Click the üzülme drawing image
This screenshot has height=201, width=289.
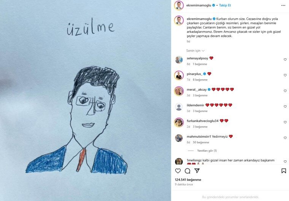(x=86, y=100)
